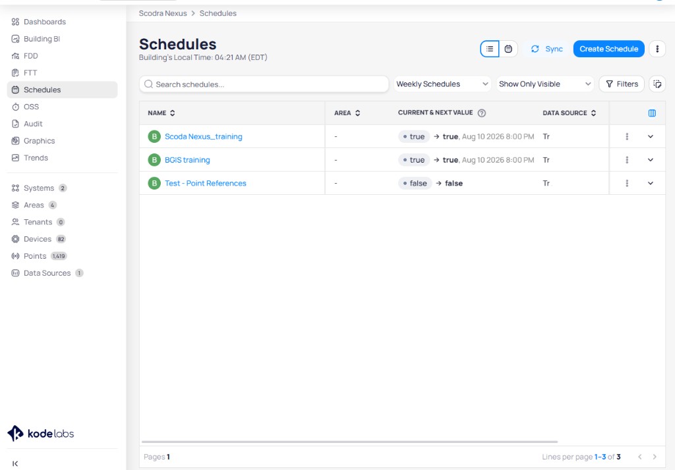Click the Data Sources icon
Screen dimensions: 675x470
pyautogui.click(x=16, y=273)
